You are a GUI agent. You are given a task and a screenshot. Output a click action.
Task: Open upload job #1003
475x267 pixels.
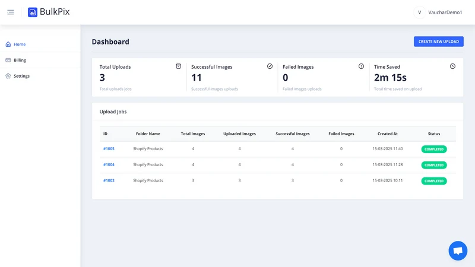coord(109,180)
